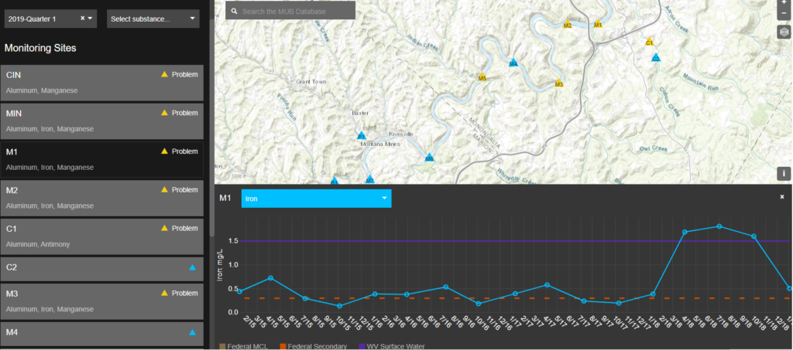Select the MIN monitoring site
Viewport: 793px width, 350px height.
coord(101,121)
